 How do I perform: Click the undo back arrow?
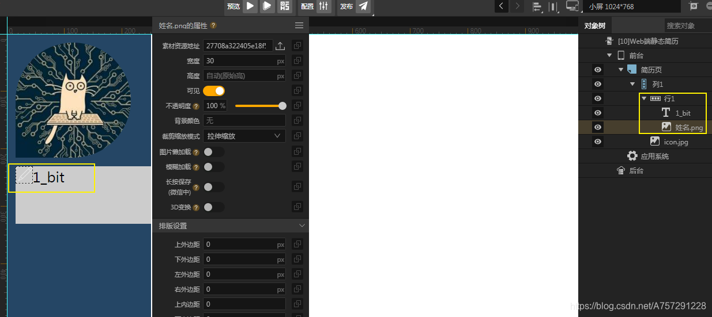(x=501, y=6)
